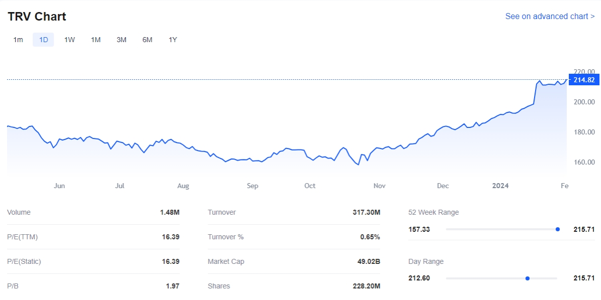601x300 pixels.
Task: Show the 1Y chart range
Action: tap(173, 40)
